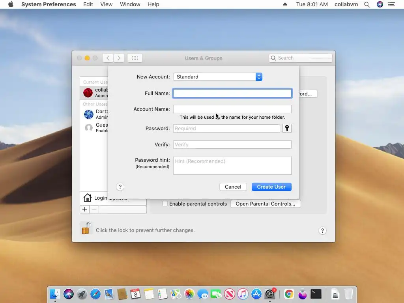Open Maps from the Dock

click(176, 294)
